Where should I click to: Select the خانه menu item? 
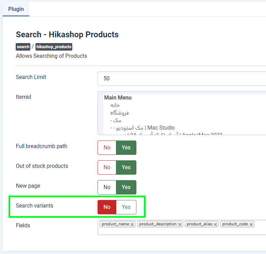(115, 105)
